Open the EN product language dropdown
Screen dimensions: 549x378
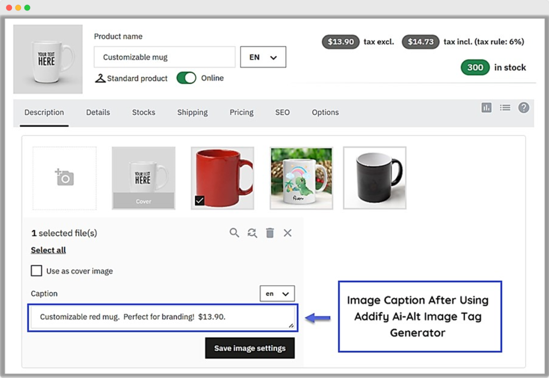click(263, 57)
